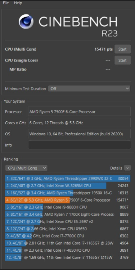Click the OS information field
Image resolution: width=135 pixels, height=270 pixels.
click(x=80, y=134)
